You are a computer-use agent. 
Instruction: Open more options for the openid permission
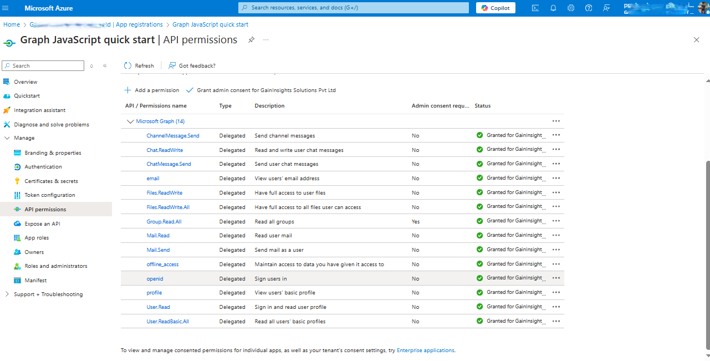556,278
